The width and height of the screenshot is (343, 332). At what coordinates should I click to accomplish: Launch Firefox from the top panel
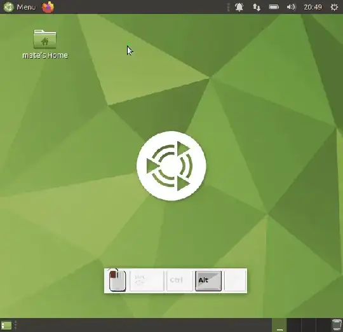pos(48,7)
